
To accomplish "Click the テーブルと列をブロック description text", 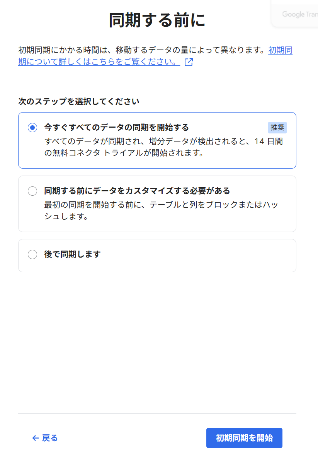I will pos(161,210).
